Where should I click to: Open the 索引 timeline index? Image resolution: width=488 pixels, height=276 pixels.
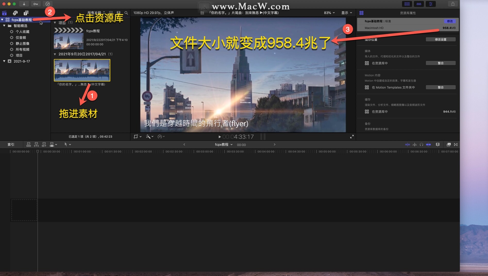[x=11, y=145]
